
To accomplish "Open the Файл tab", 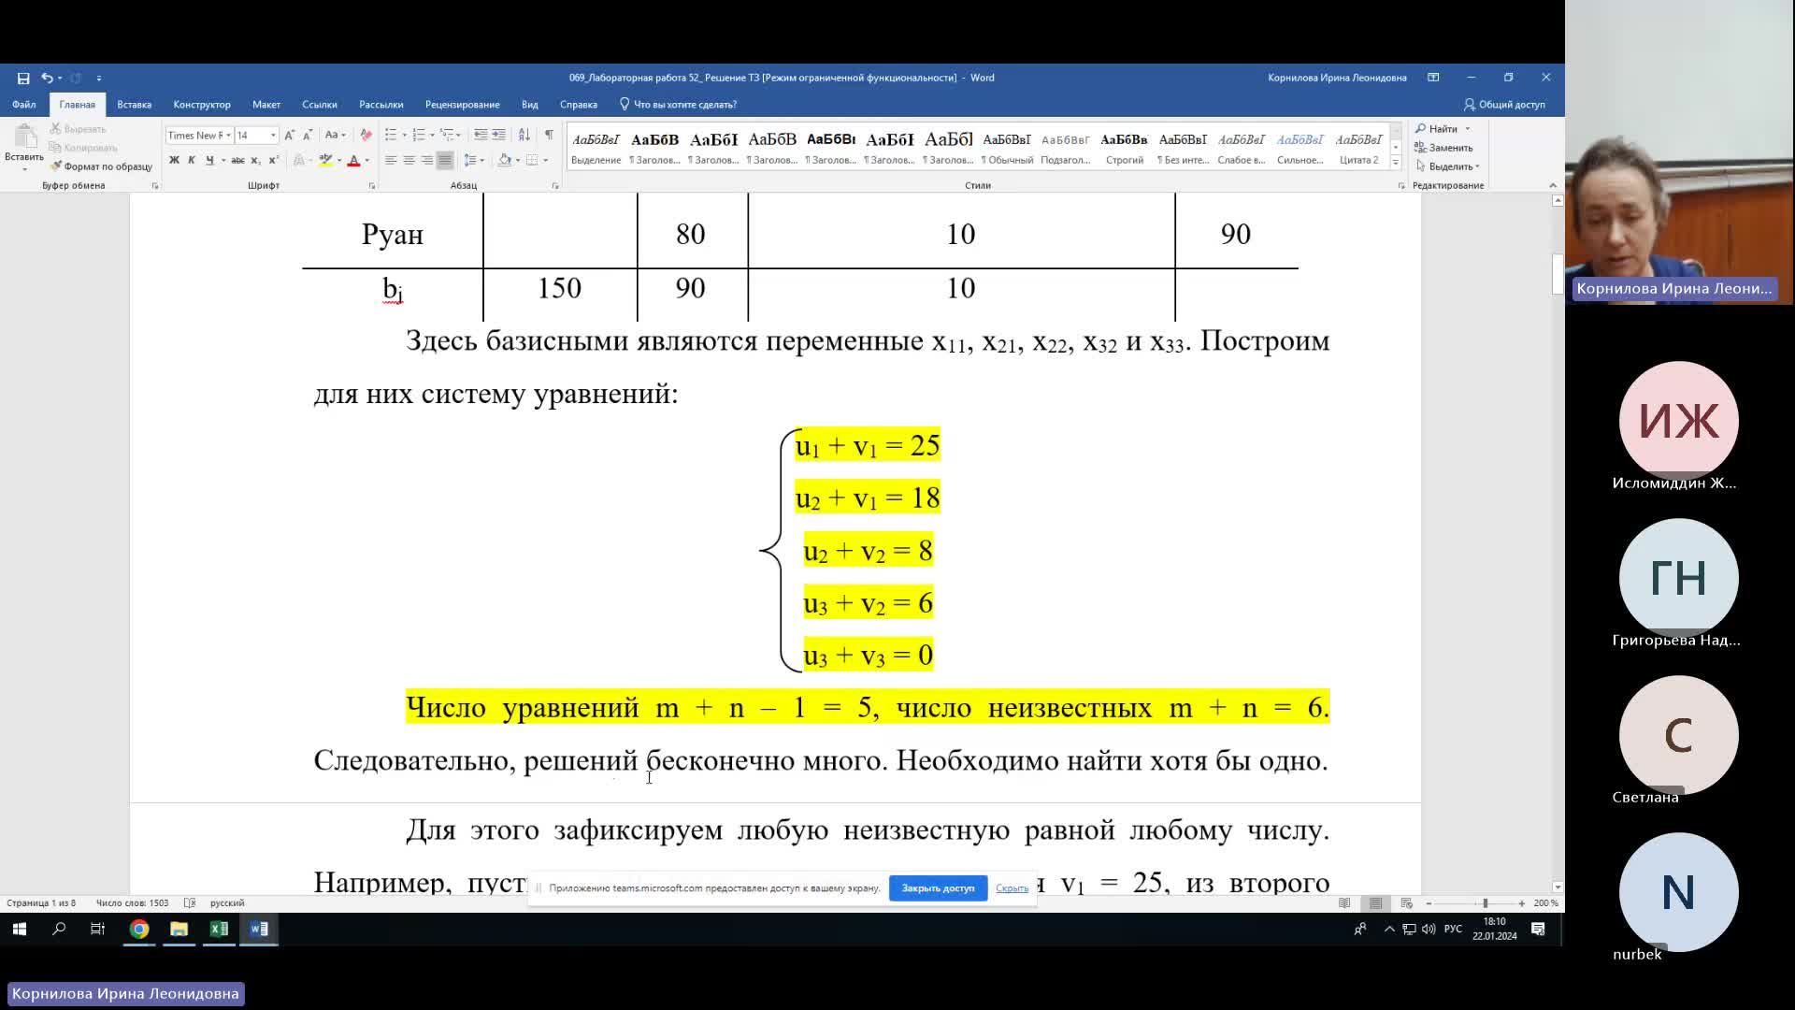I will coord(23,105).
